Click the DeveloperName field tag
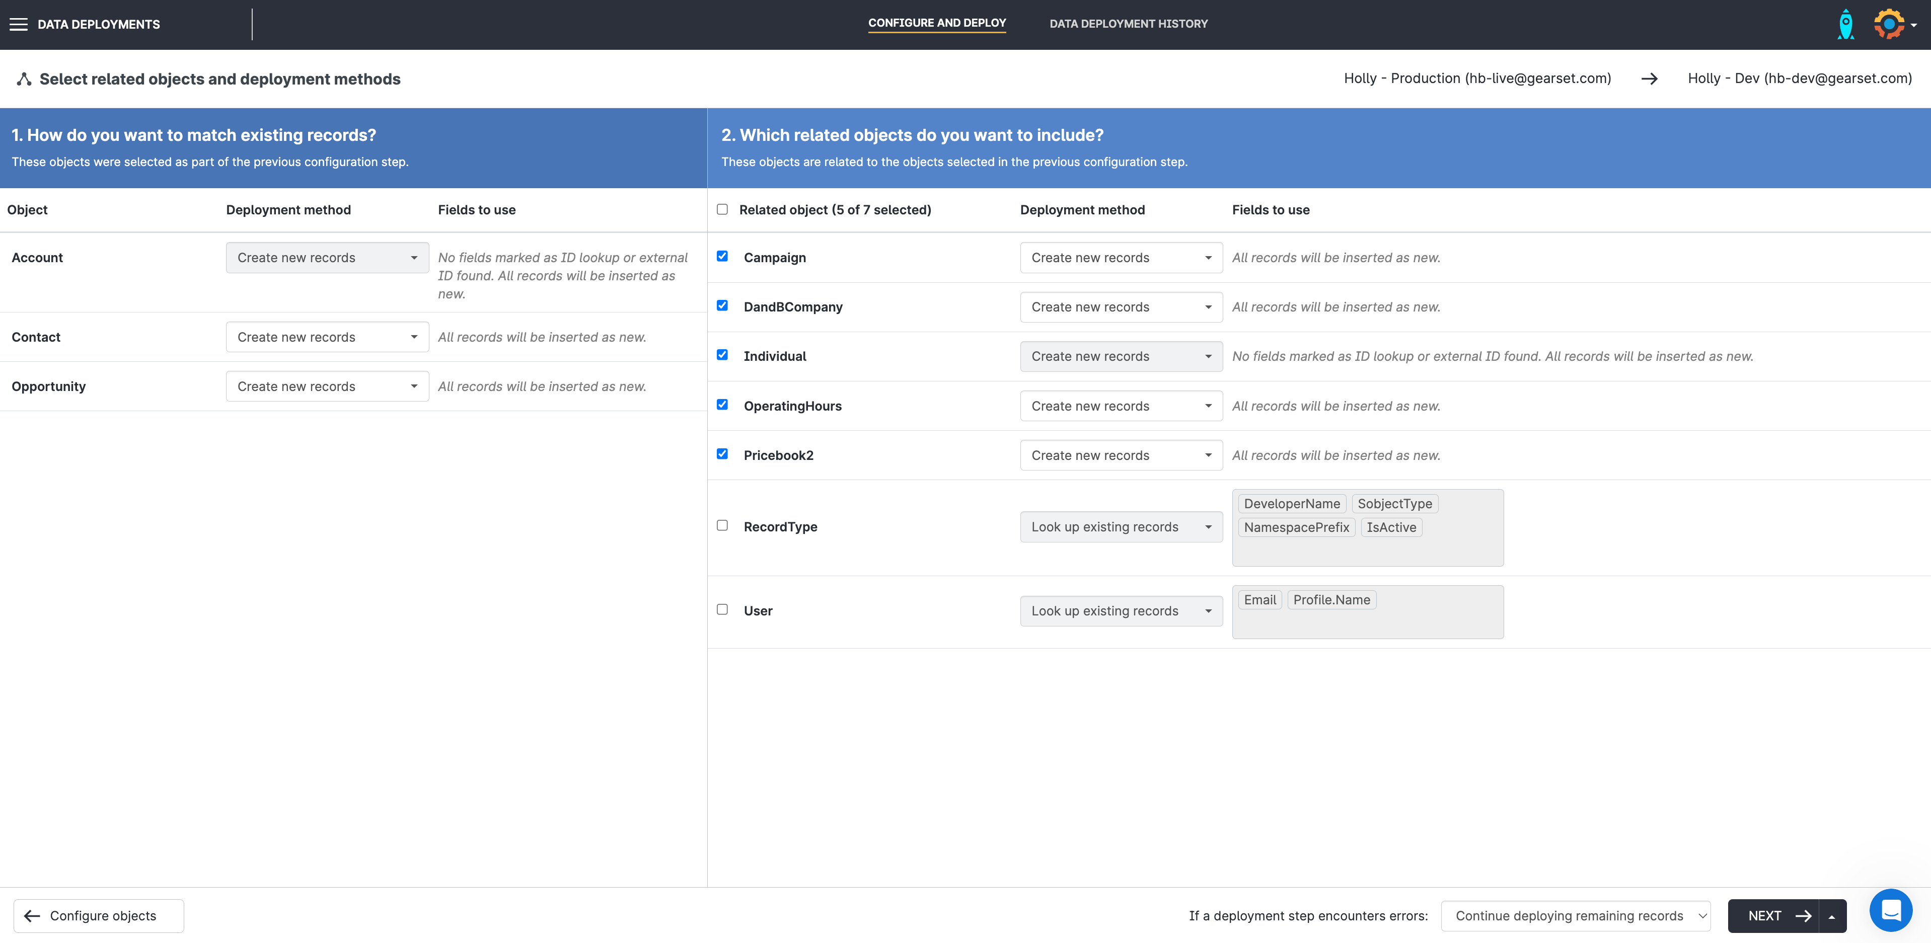 [x=1292, y=504]
